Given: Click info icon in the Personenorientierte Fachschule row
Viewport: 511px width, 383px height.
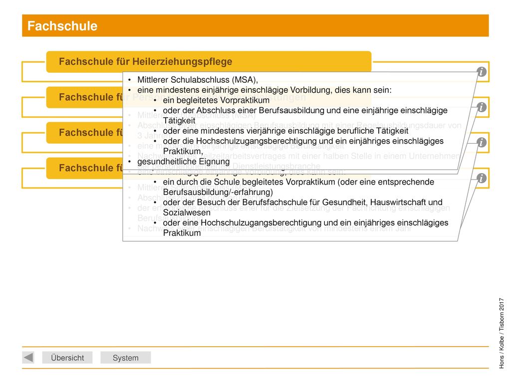Looking at the screenshot, I should [x=482, y=107].
